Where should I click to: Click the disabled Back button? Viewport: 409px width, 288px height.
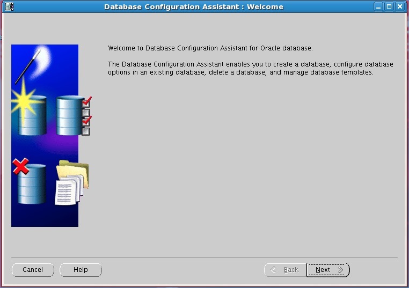286,270
